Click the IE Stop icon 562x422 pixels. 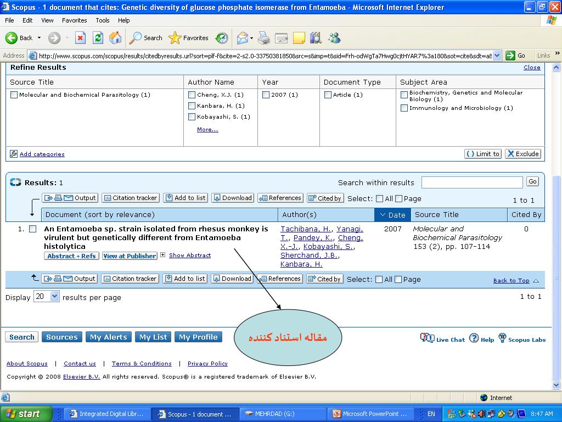click(80, 38)
